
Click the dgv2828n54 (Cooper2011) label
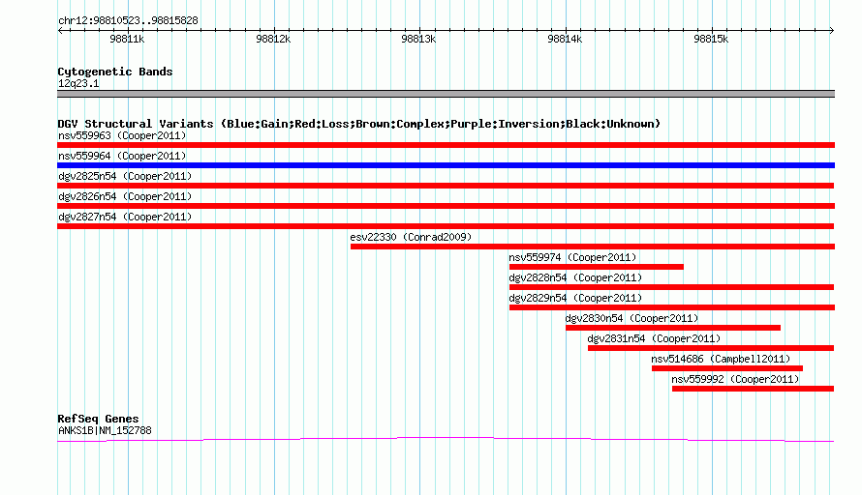pos(575,277)
